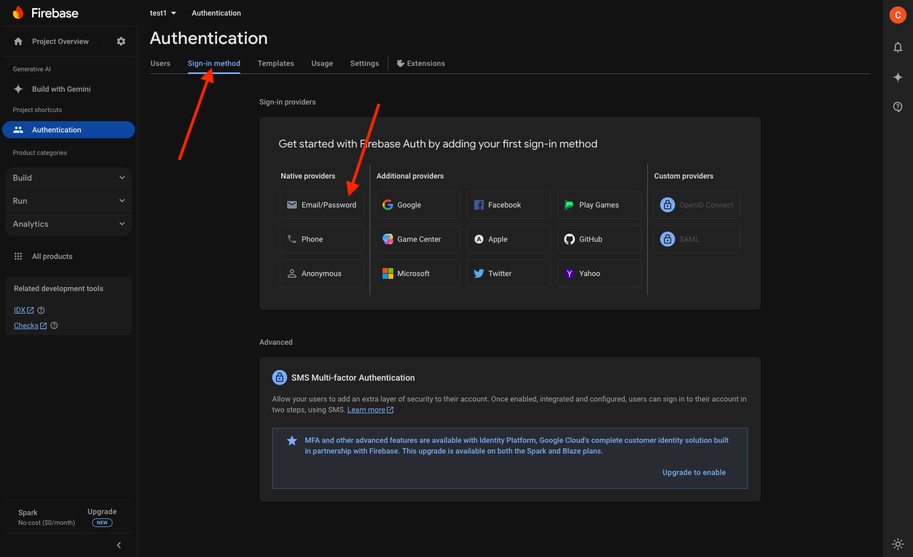913x557 pixels.
Task: Collapse sidebar with chevron arrow
Action: click(x=119, y=545)
